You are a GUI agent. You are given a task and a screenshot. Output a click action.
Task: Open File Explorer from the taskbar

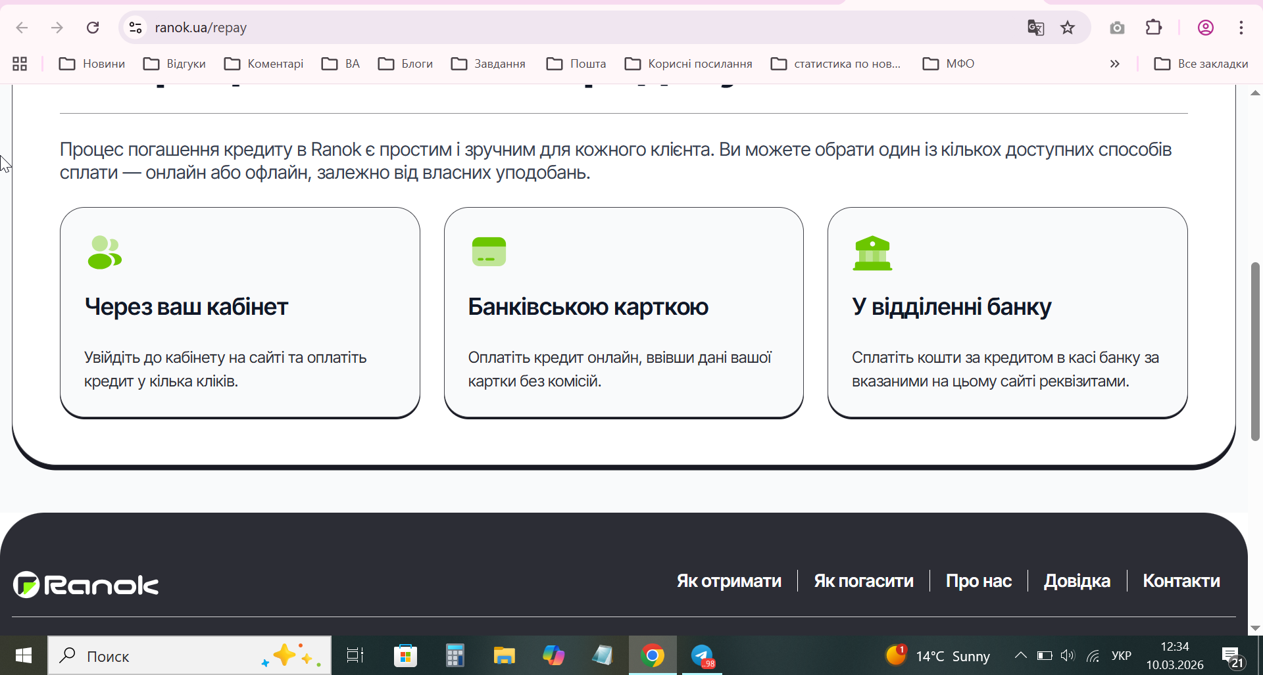[x=504, y=655]
